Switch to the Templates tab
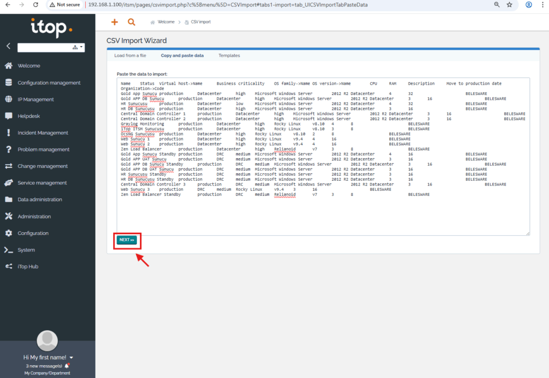This screenshot has height=378, width=549. [229, 56]
